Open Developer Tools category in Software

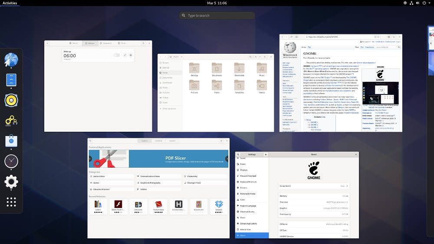point(205,183)
